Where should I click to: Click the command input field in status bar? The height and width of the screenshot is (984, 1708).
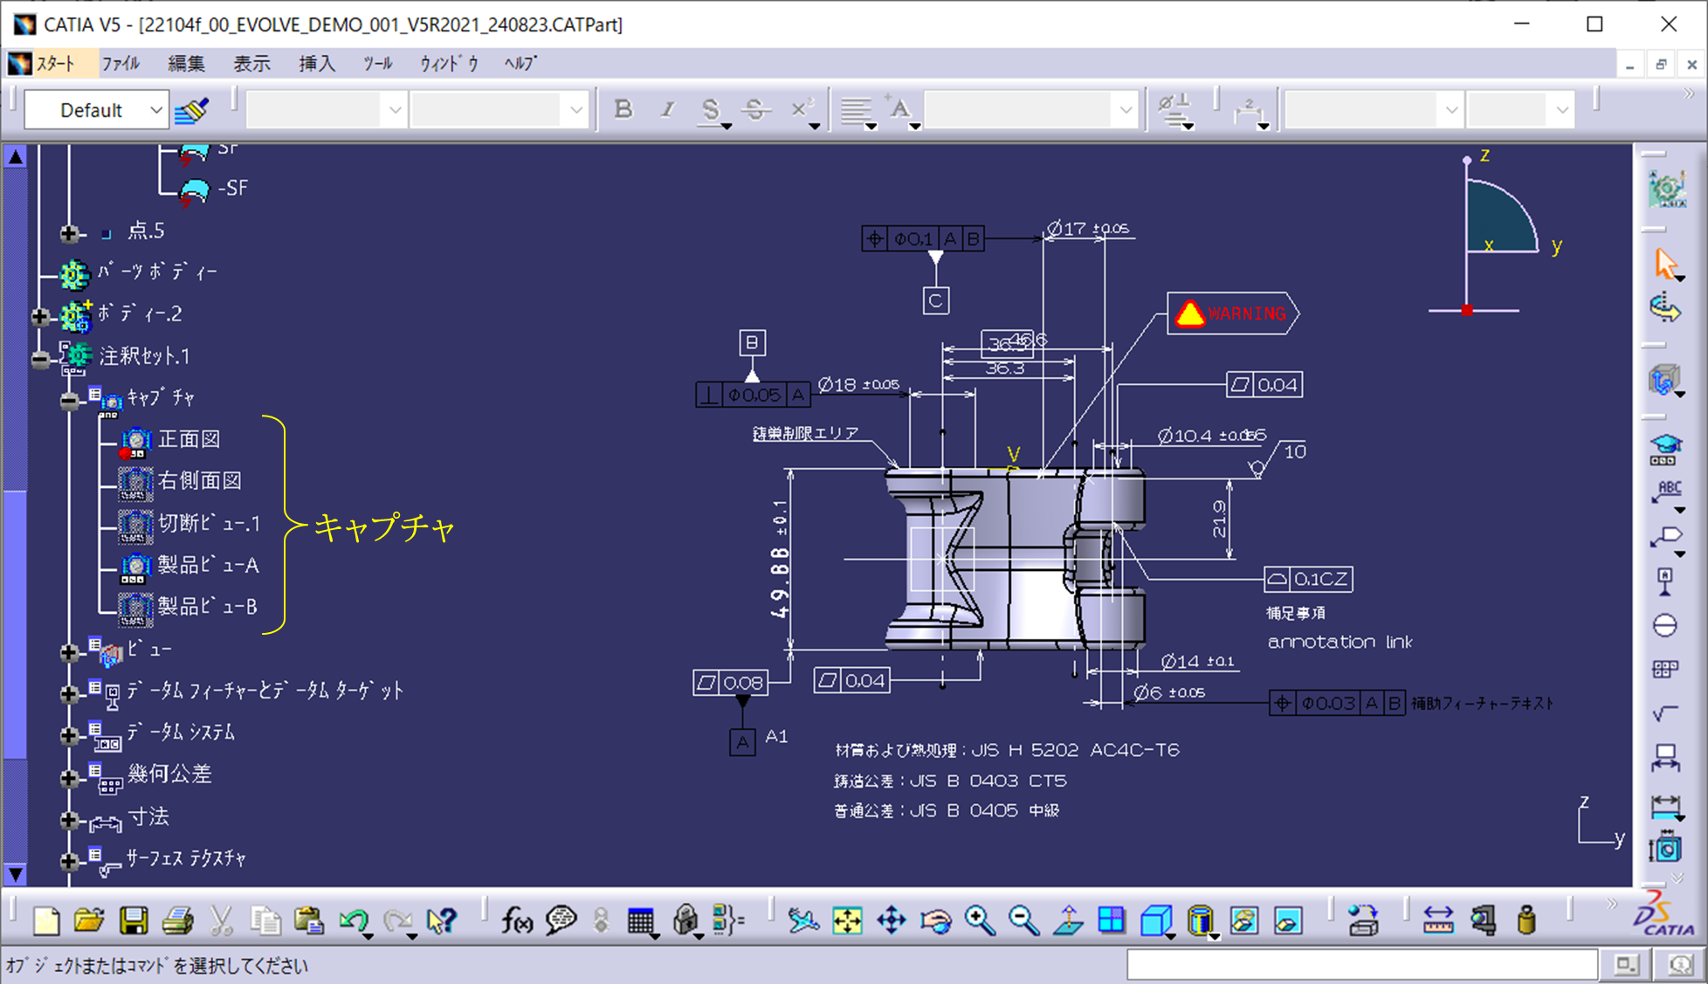(x=1362, y=965)
